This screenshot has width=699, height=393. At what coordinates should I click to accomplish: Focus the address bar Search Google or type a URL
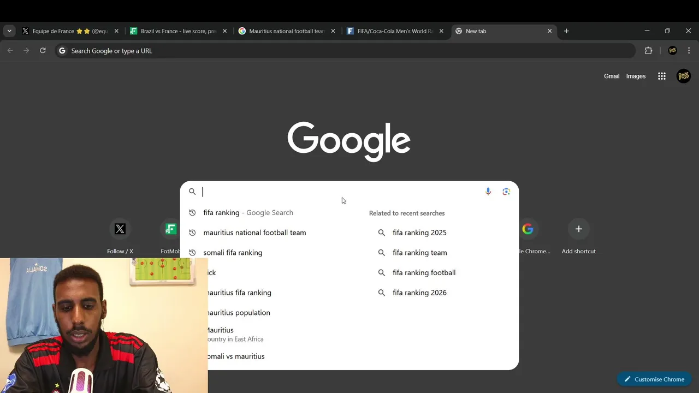(x=345, y=51)
